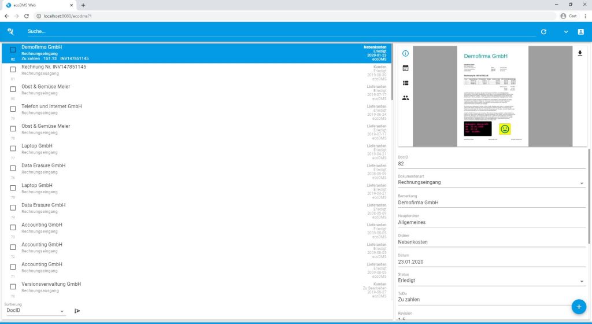The image size is (592, 324).
Task: Toggle sort direction icon next to DocID
Action: point(77,311)
